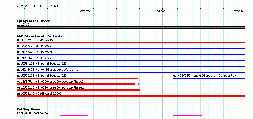Click the right arrowhead of the ruler

tap(244, 9)
